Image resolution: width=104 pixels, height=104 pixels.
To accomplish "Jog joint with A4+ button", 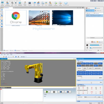I will click(92, 63).
